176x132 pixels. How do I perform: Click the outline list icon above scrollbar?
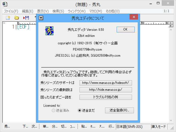tap(170, 26)
